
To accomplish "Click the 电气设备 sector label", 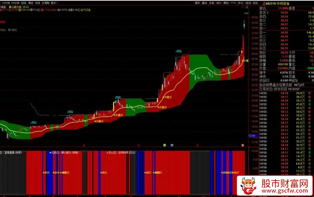I will click(86, 10).
